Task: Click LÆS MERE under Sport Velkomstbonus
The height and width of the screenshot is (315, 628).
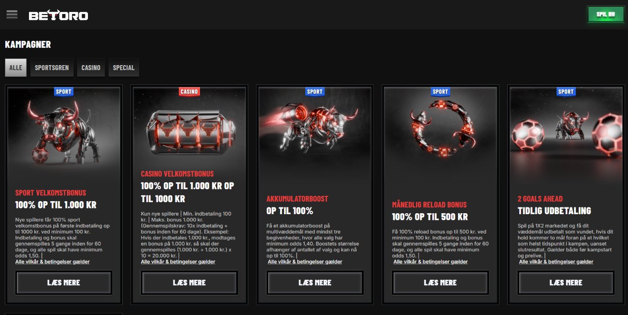Action: point(64,283)
